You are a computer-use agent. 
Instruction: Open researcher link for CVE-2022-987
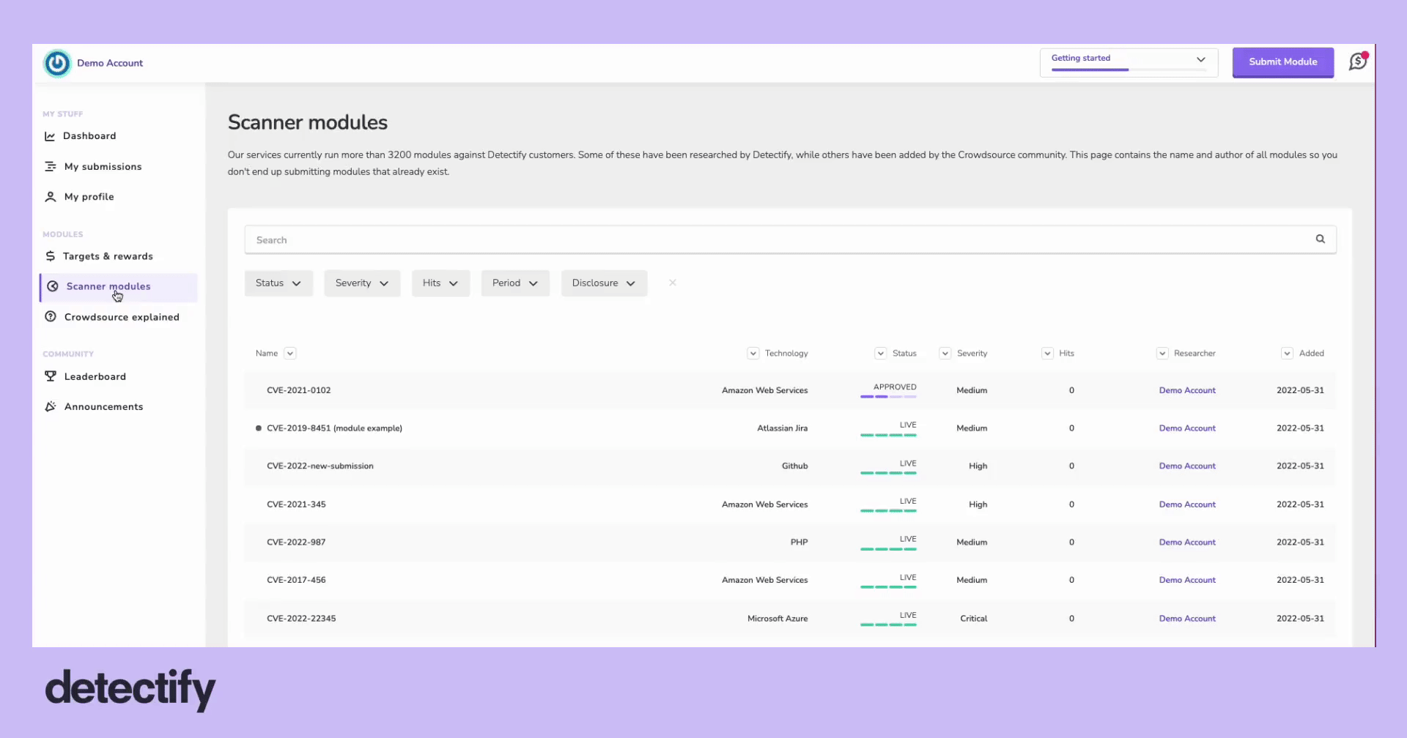coord(1187,543)
